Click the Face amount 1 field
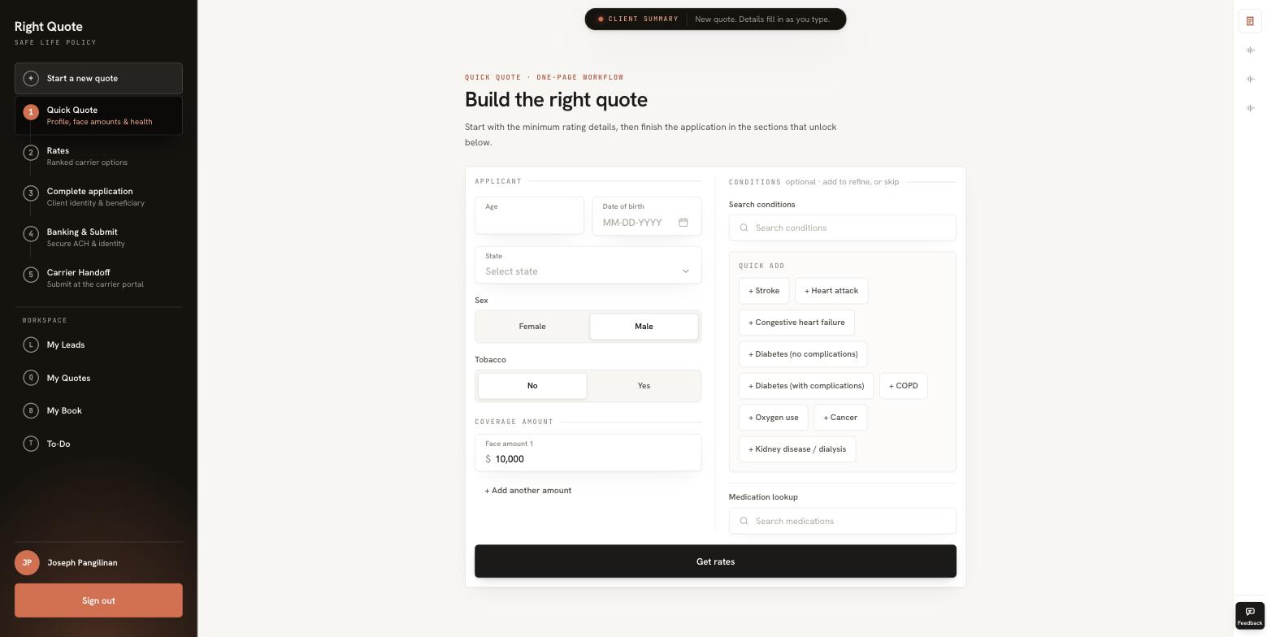The image size is (1267, 637). pyautogui.click(x=588, y=453)
